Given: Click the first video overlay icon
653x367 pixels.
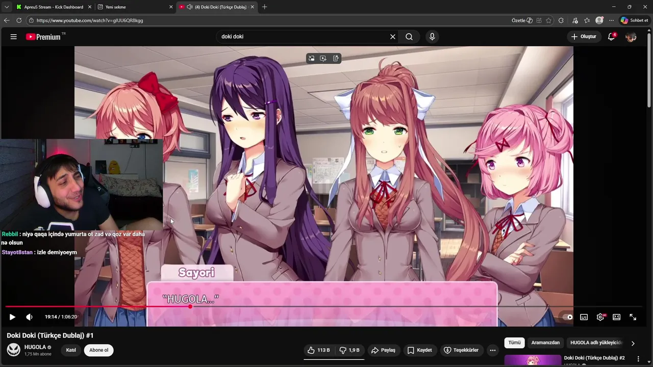Looking at the screenshot, I should tap(311, 59).
